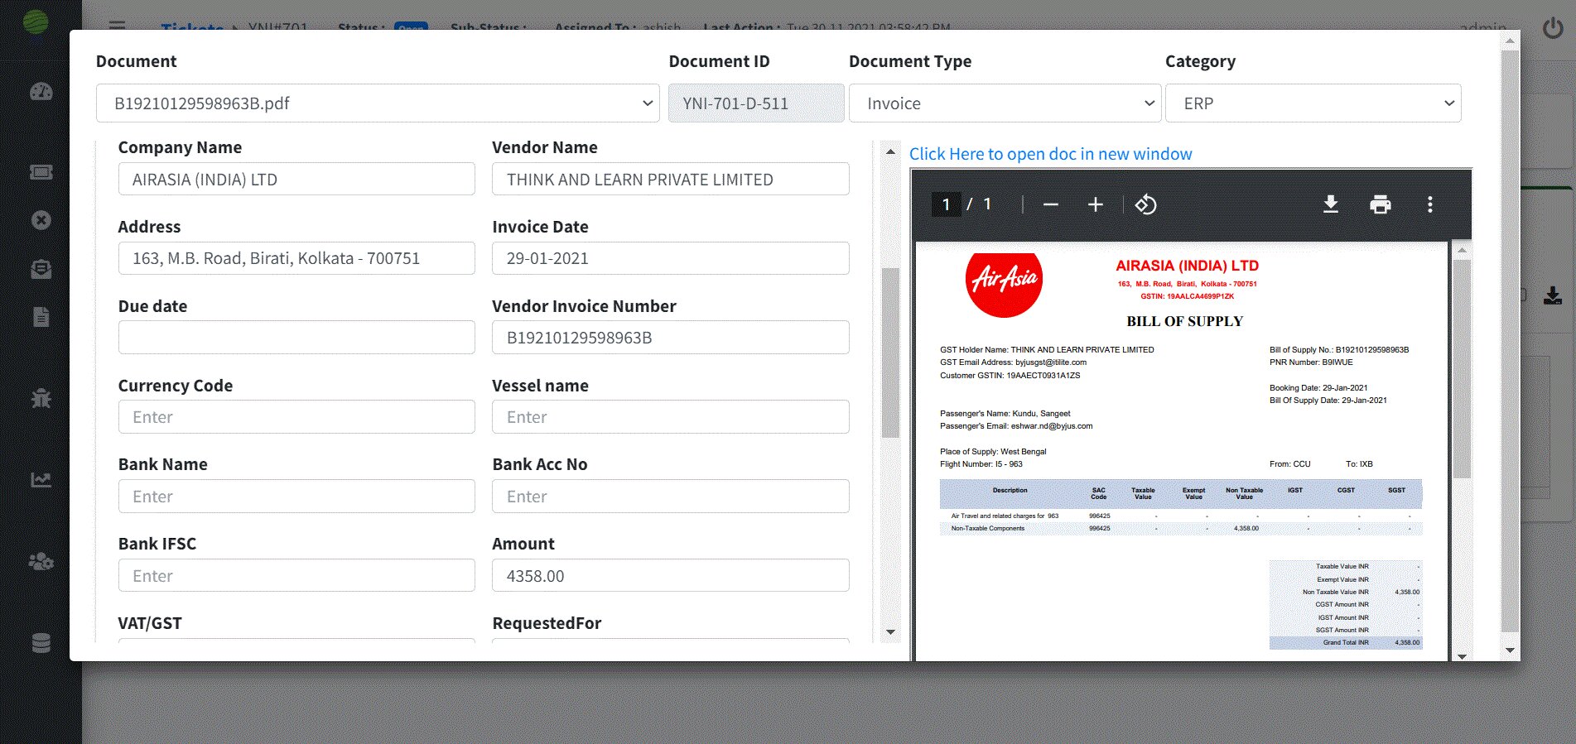Click the Address input field
Screen dimensions: 1576x744
pyautogui.click(x=296, y=258)
